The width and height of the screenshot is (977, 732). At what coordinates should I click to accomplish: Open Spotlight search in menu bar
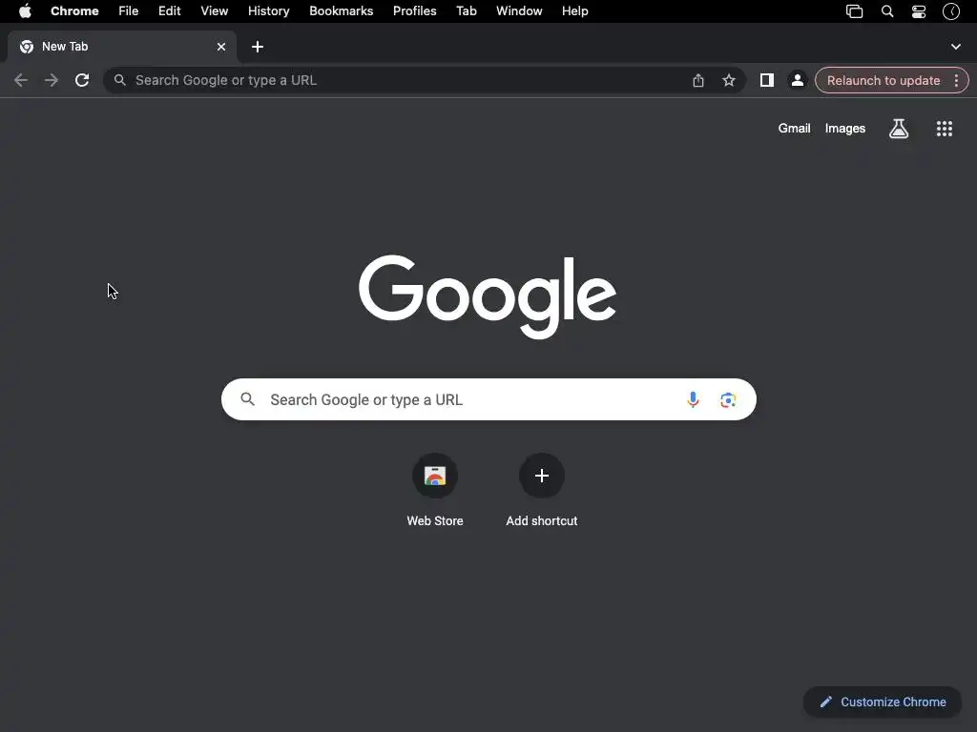click(x=887, y=11)
